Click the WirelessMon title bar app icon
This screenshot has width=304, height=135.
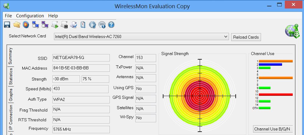point(6,6)
